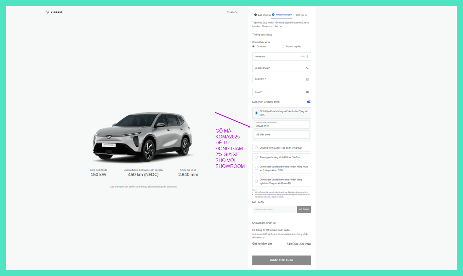Click the hotline 1900 23 23 89 link

click(275, 197)
